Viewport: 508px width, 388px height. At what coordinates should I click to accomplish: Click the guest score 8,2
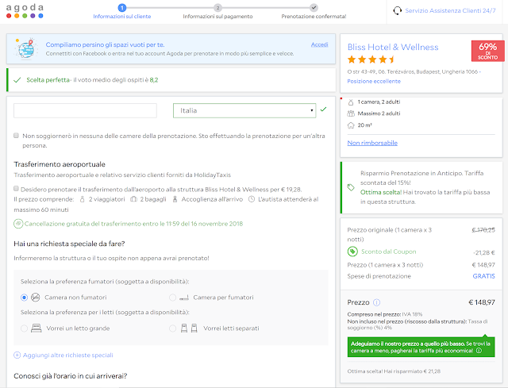(x=154, y=80)
